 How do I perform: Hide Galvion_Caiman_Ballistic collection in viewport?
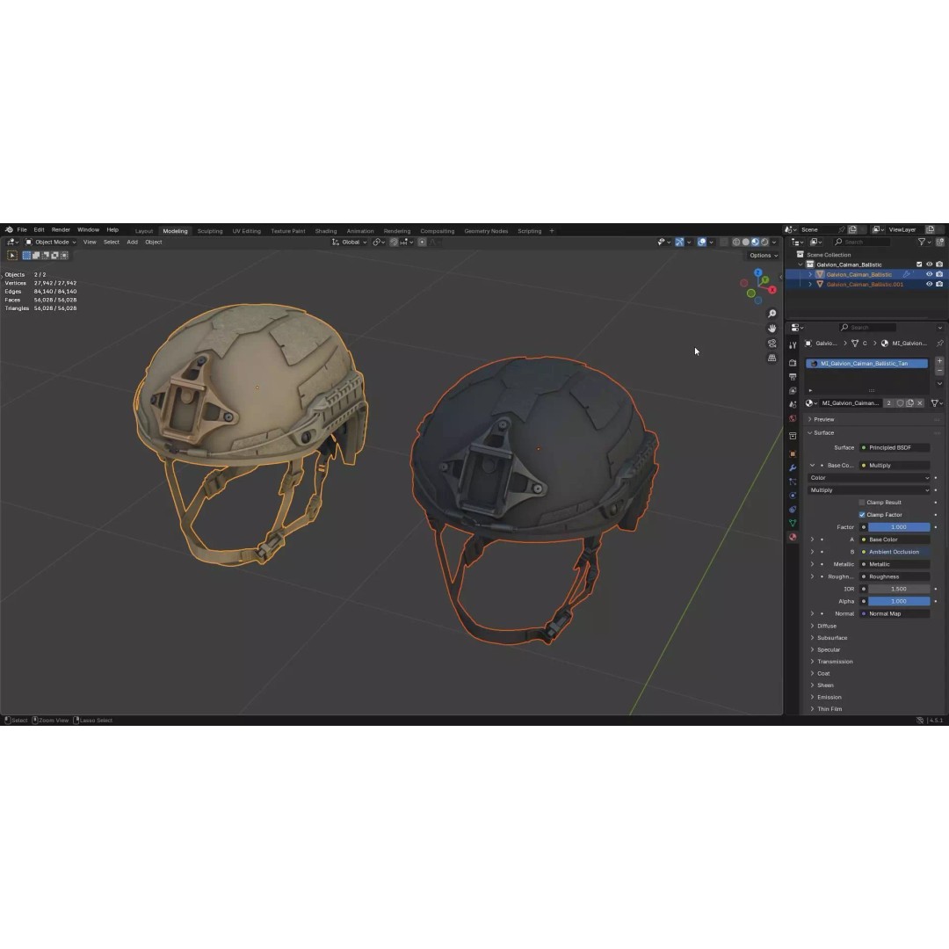tap(929, 264)
